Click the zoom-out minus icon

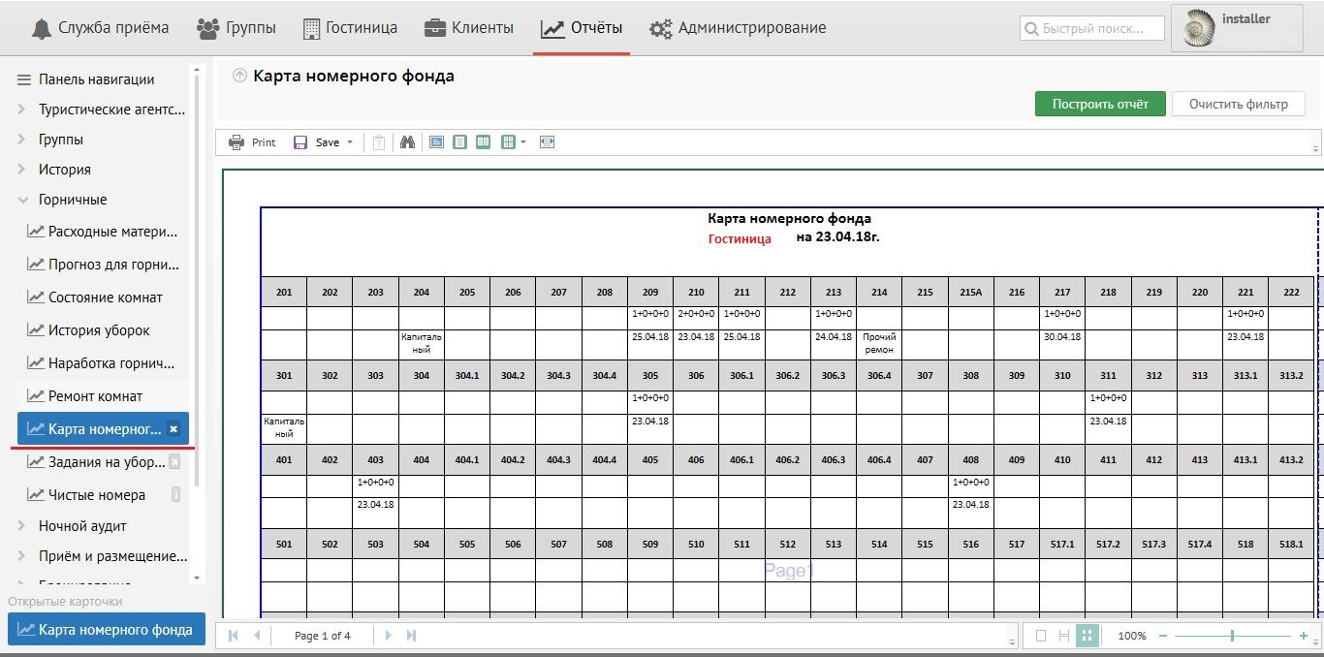pos(1163,636)
